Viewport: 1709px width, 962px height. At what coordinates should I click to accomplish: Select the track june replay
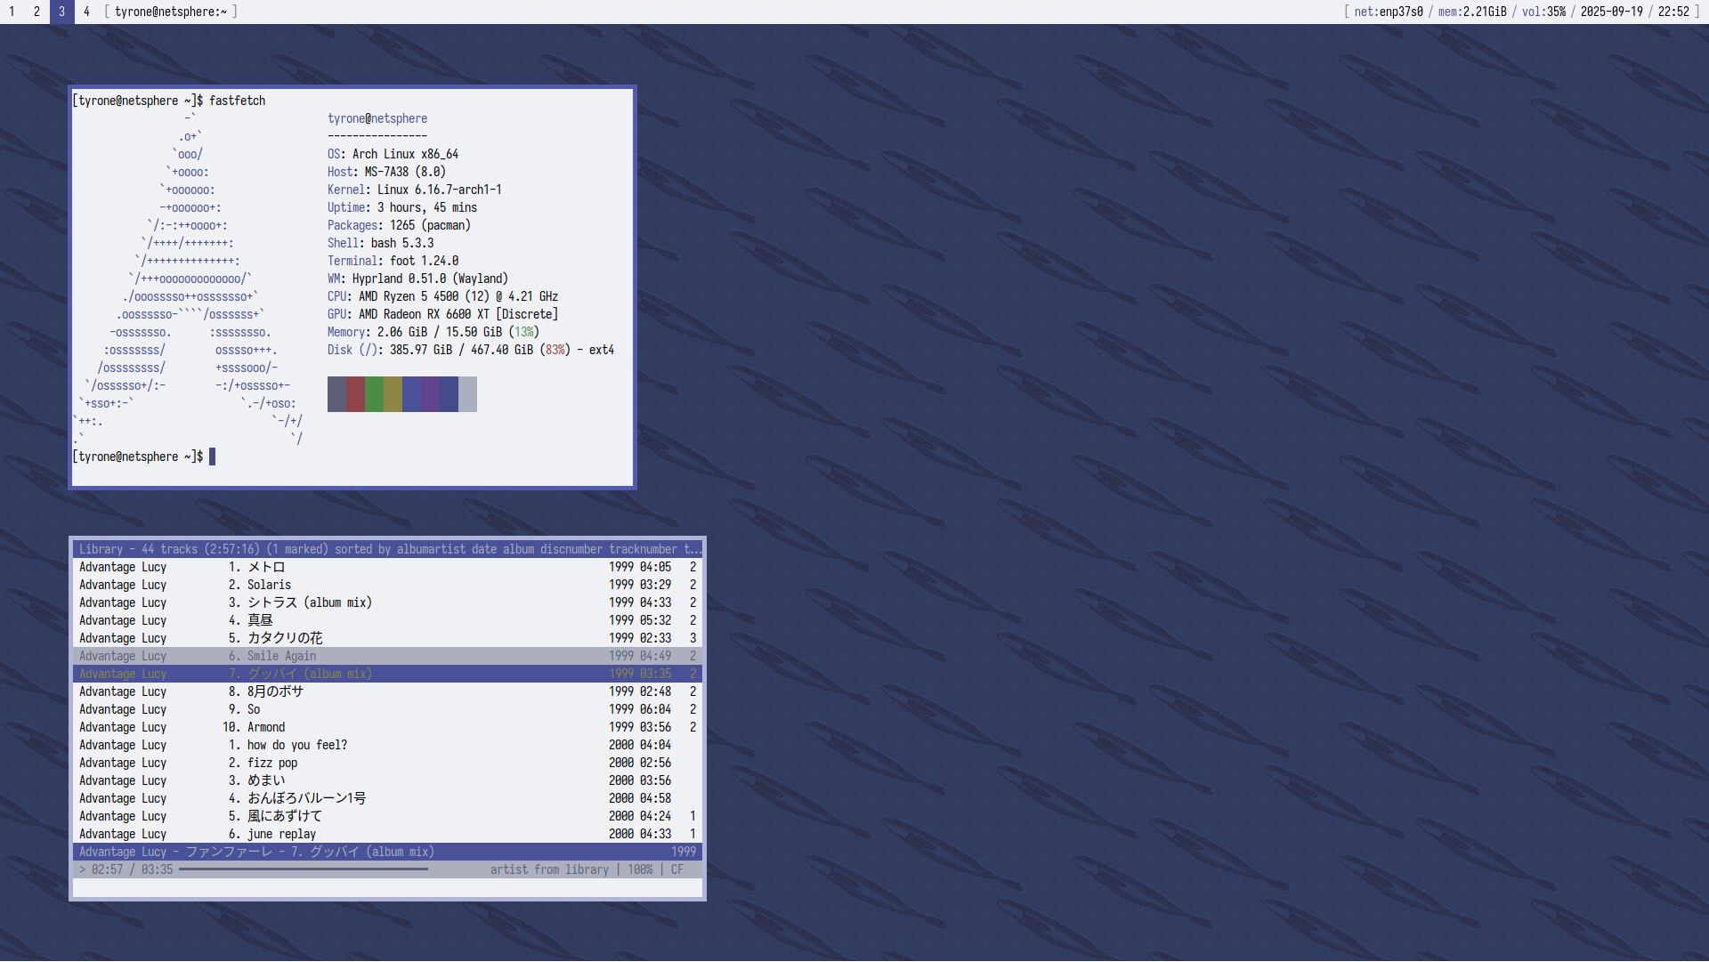281,834
